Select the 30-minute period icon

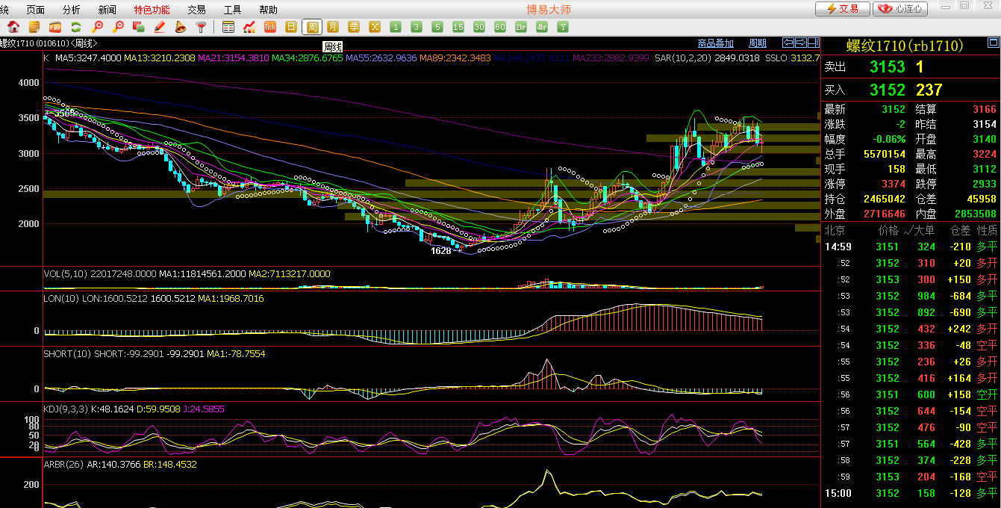click(x=479, y=27)
